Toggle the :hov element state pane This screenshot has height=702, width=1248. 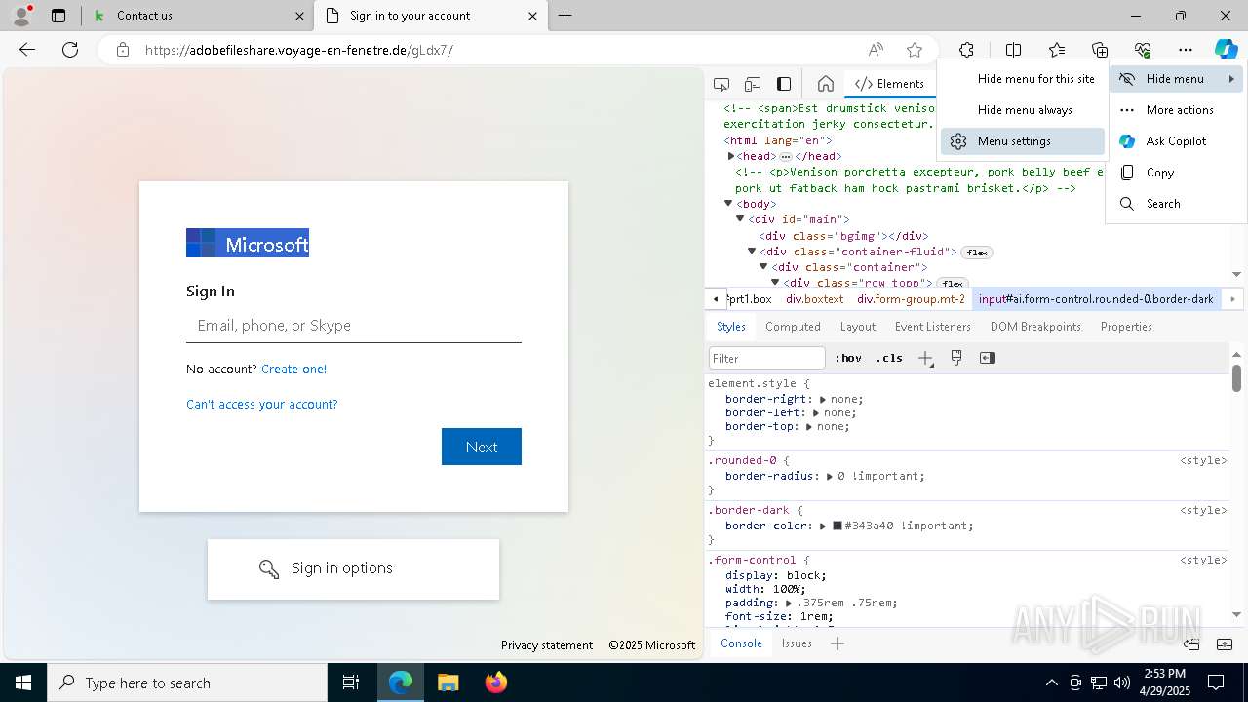tap(850, 358)
